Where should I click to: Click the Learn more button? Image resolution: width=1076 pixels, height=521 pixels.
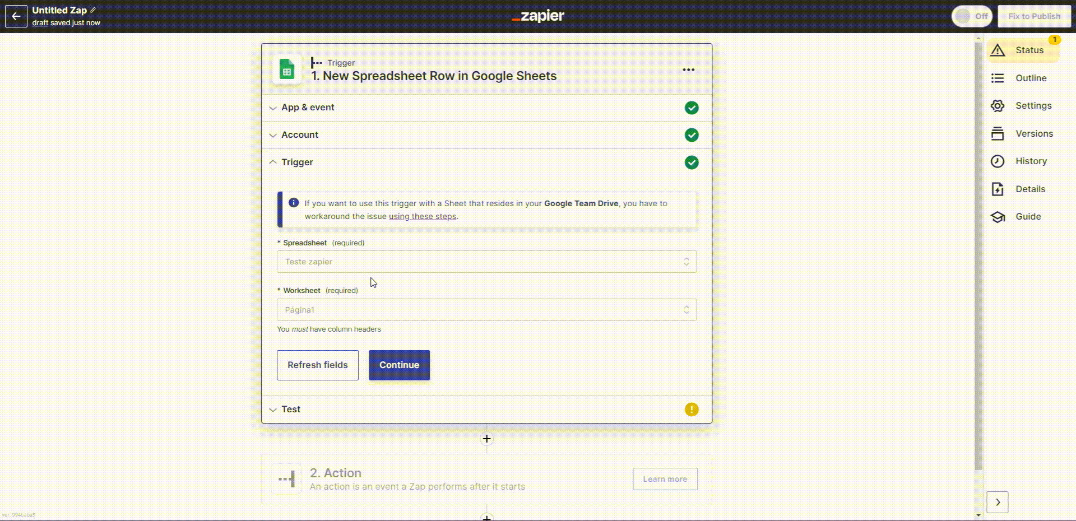(665, 479)
